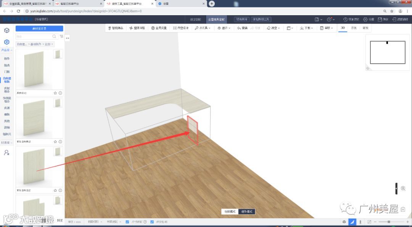Switch to the 组件模式 component mode toggle
This screenshot has height=227, width=412.
[x=247, y=211]
